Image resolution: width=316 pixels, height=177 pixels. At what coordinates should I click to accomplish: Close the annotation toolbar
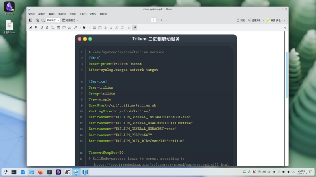click(x=284, y=28)
